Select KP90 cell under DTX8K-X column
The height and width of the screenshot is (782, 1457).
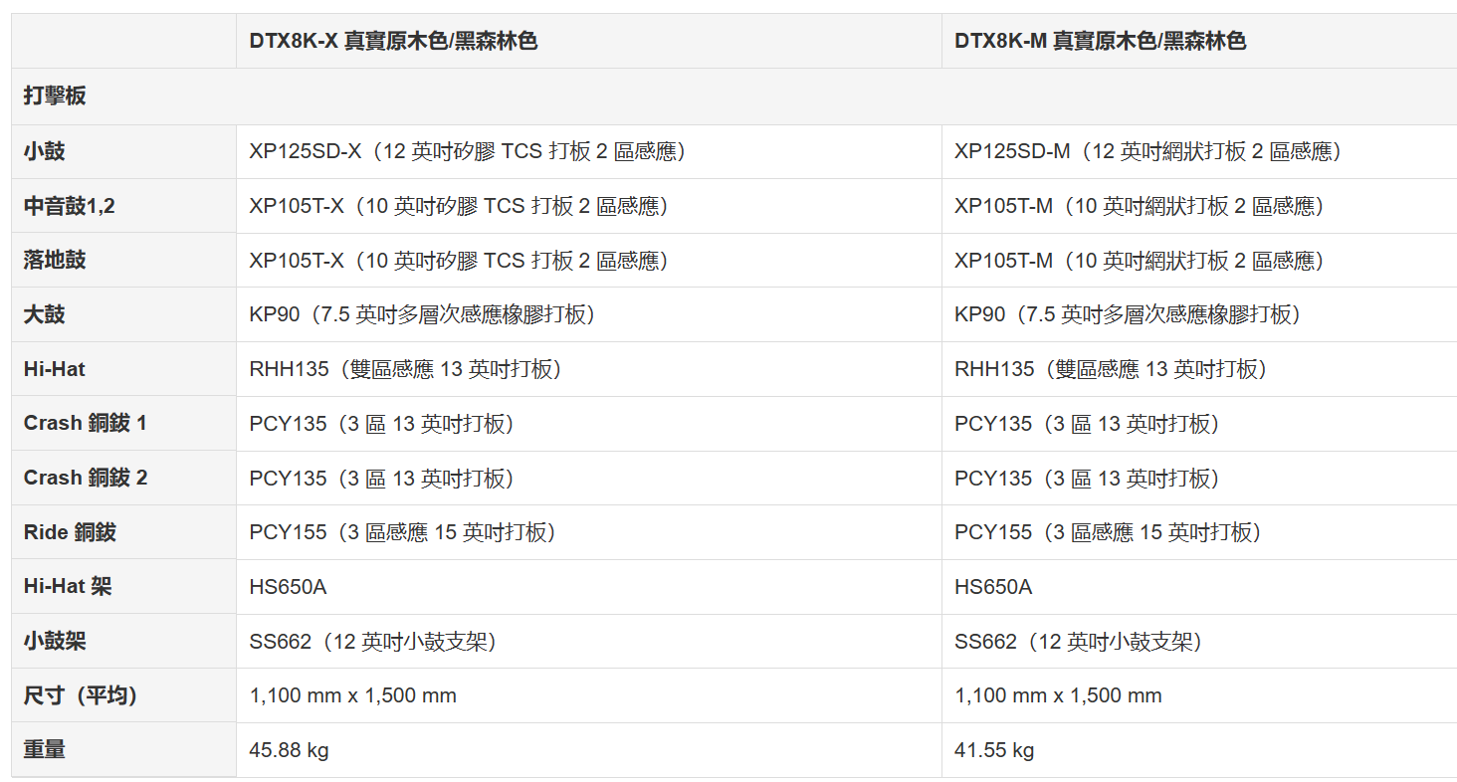coord(422,315)
